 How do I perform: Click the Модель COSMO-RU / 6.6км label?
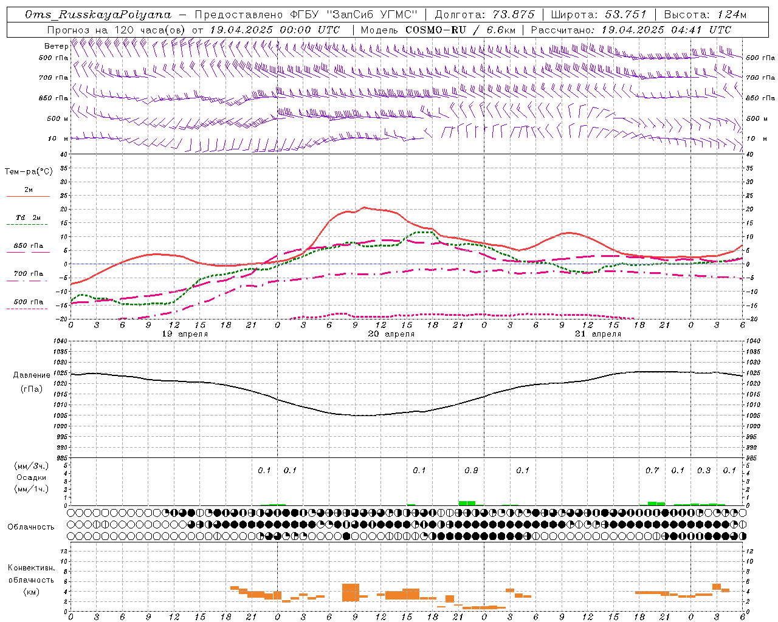tap(438, 30)
